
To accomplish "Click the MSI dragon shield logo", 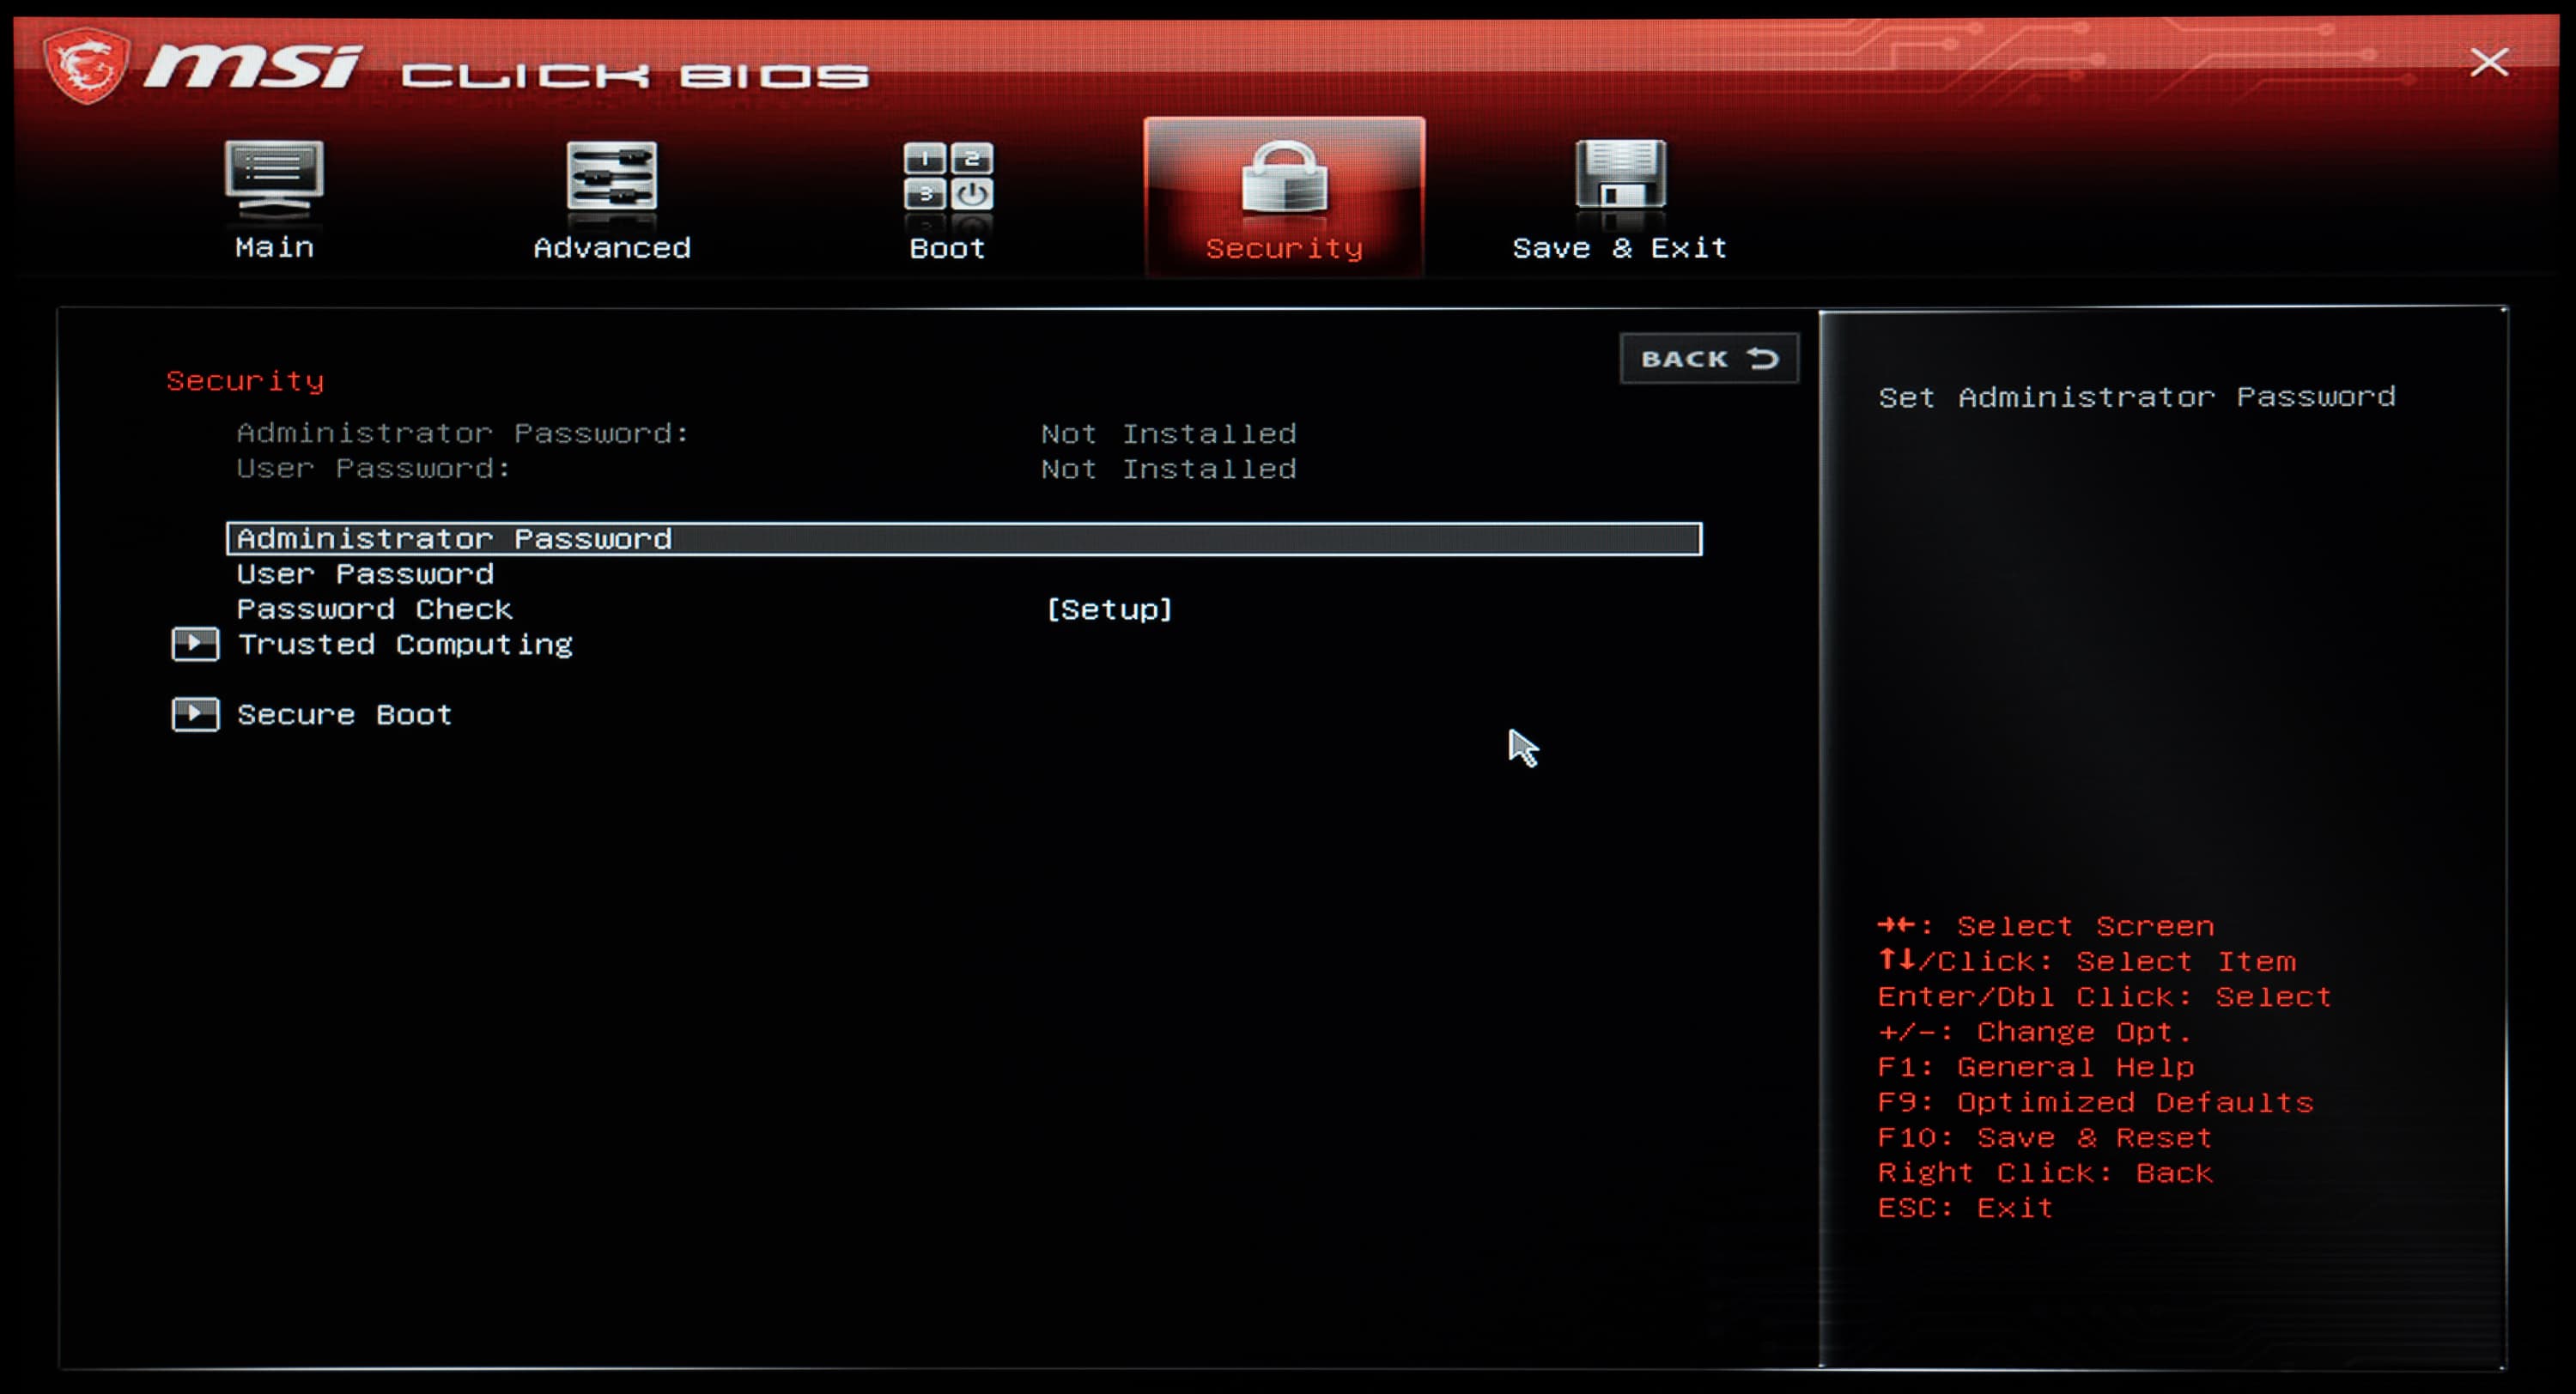I will click(x=86, y=66).
